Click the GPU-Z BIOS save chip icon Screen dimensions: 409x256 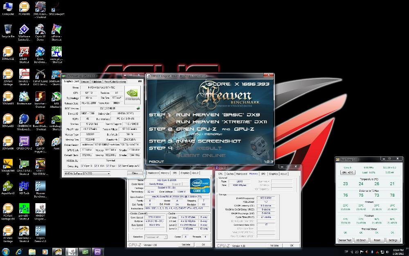coord(138,108)
